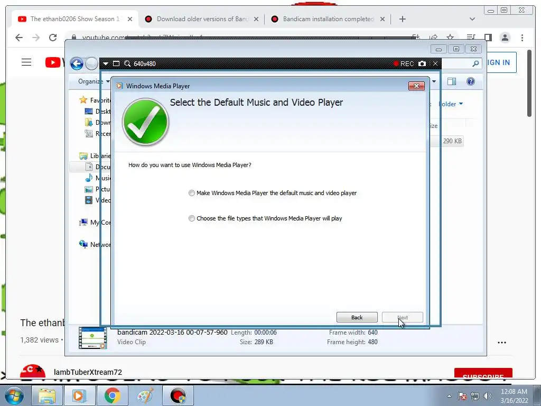The image size is (541, 406).
Task: Click the YouTube page vertical scrollbar
Action: click(529, 84)
